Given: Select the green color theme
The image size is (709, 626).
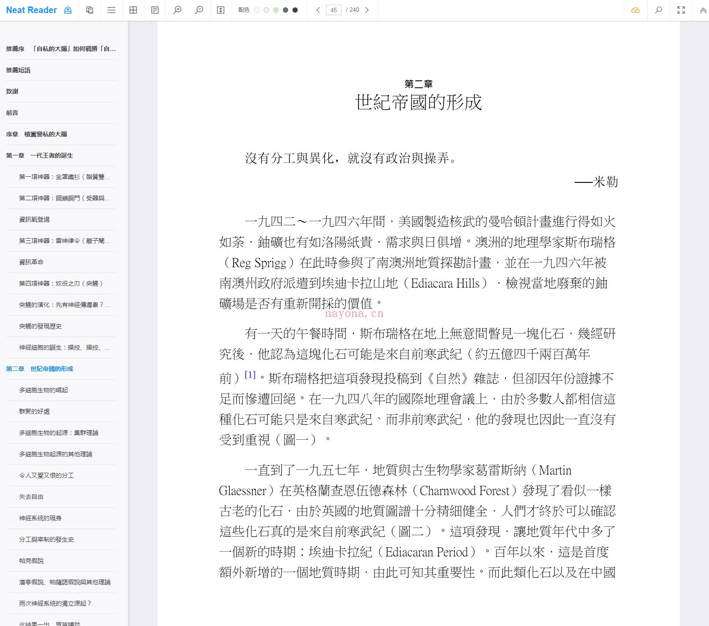Looking at the screenshot, I should [276, 10].
